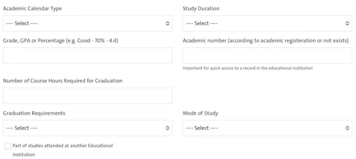Click the 'Number of Course Hours Required' label
The image size is (356, 159).
(63, 81)
